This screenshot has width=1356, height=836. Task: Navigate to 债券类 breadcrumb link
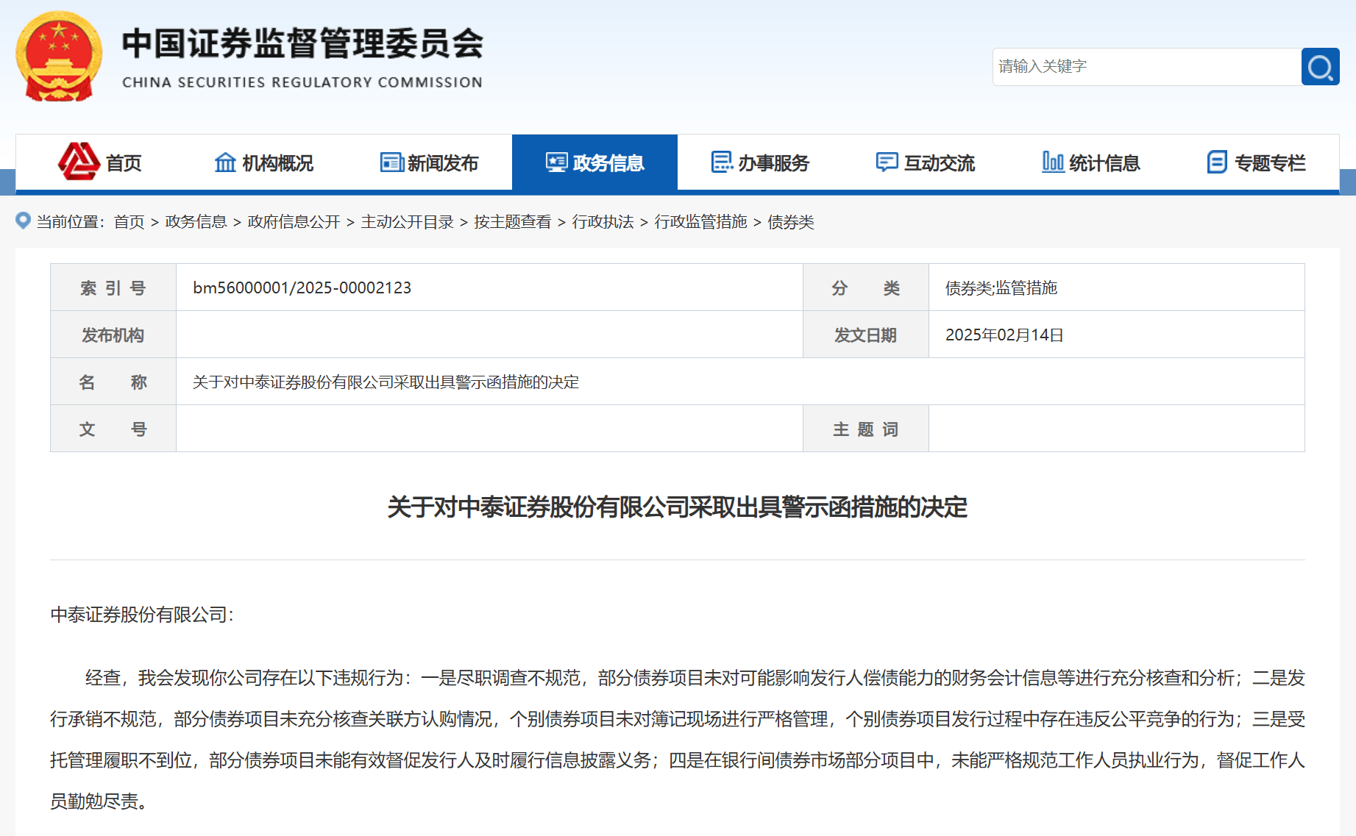792,223
